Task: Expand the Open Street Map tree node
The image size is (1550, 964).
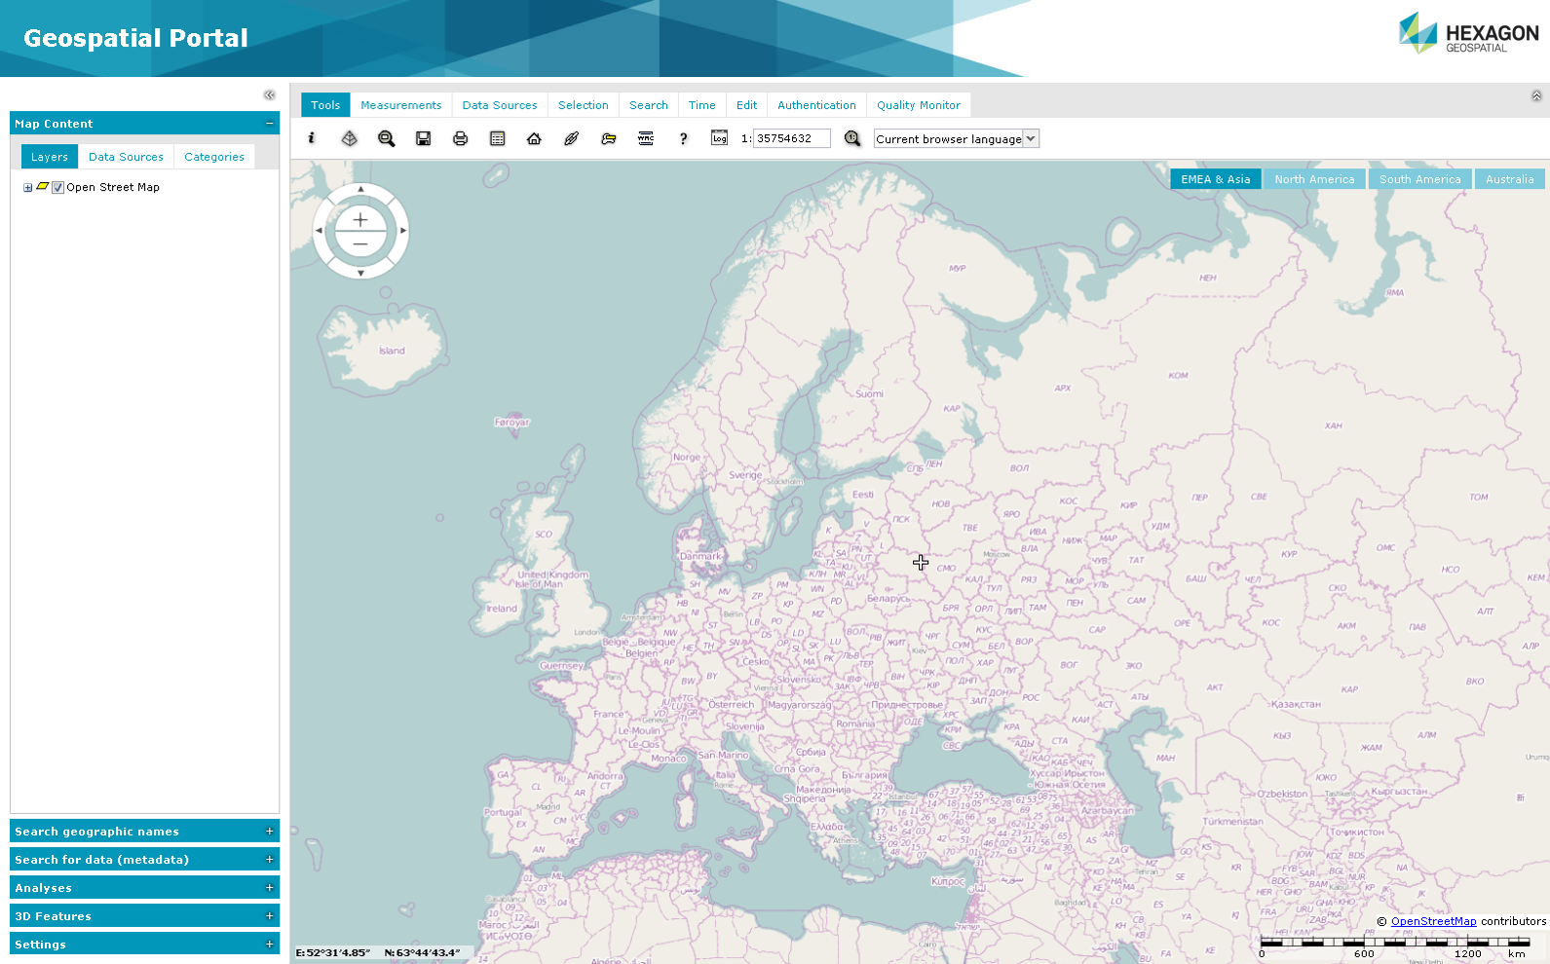Action: click(x=28, y=188)
